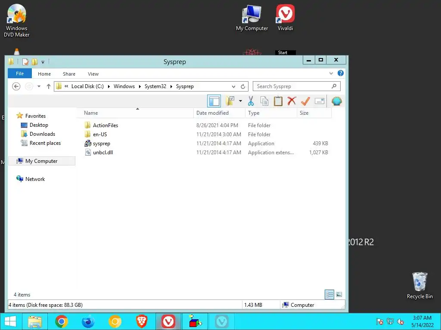Click System32 in the address path
Screen dimensions: 441x330
click(x=155, y=86)
